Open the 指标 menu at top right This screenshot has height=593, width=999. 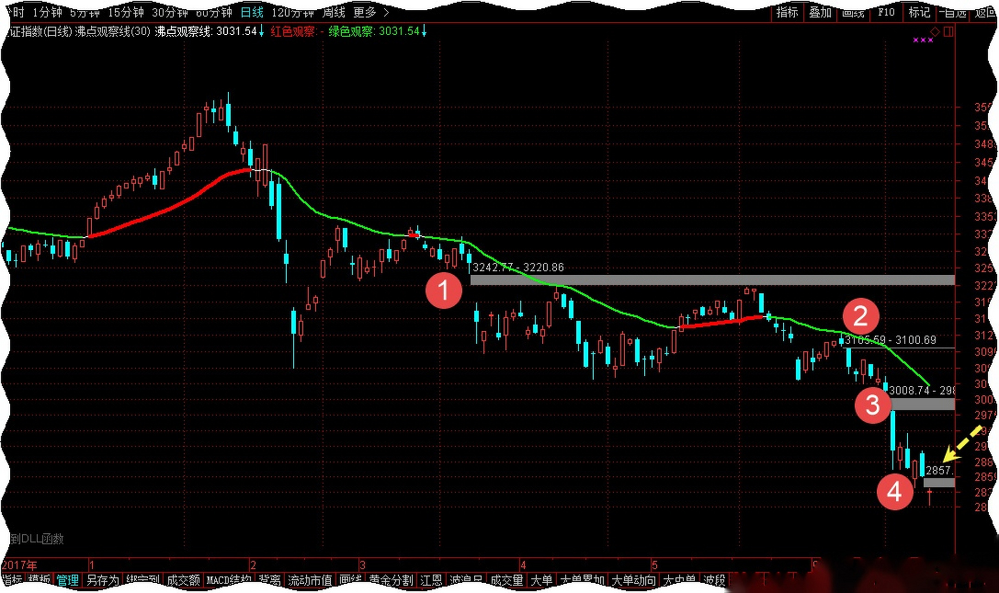pyautogui.click(x=787, y=13)
